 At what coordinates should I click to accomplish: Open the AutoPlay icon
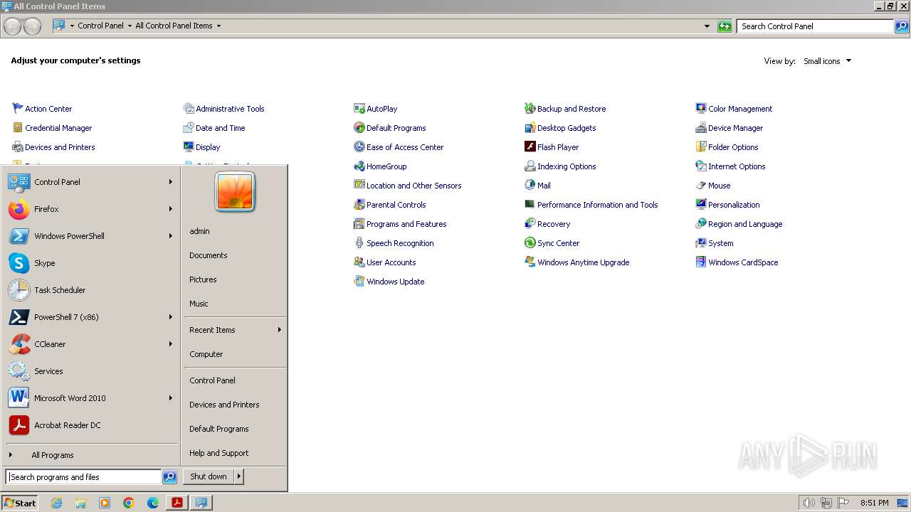pos(359,109)
